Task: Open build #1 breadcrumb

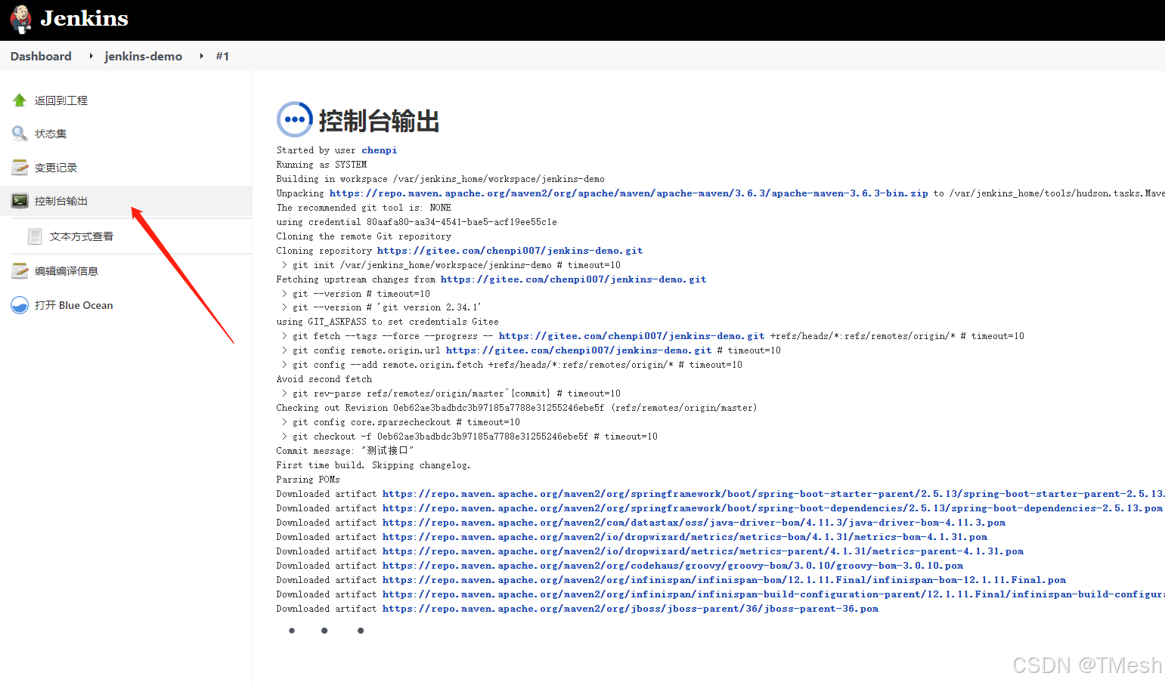Action: coord(222,56)
